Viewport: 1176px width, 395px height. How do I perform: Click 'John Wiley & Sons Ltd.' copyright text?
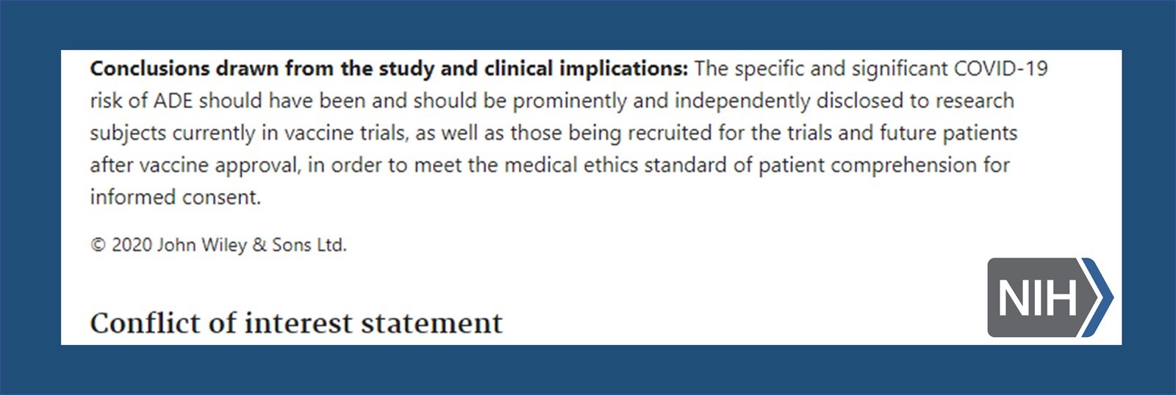(251, 245)
